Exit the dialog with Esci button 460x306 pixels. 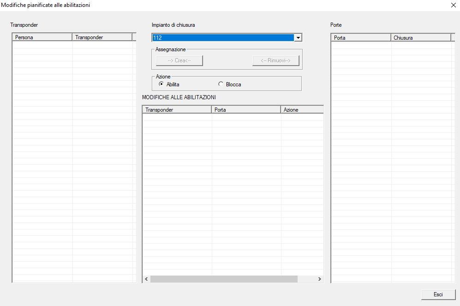coord(438,294)
